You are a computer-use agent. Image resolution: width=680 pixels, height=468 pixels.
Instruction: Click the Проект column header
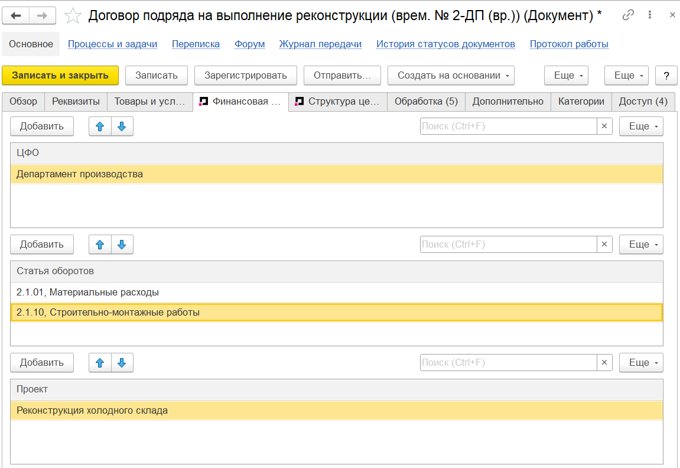(x=337, y=389)
